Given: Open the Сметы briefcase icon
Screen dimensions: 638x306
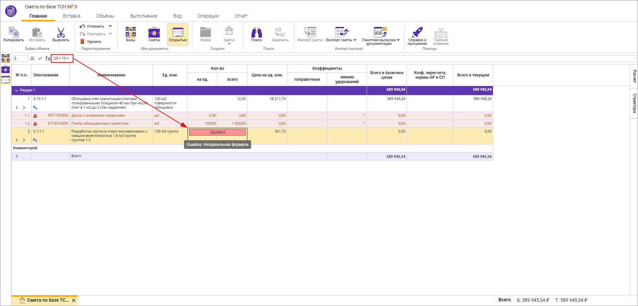Looking at the screenshot, I should (154, 32).
